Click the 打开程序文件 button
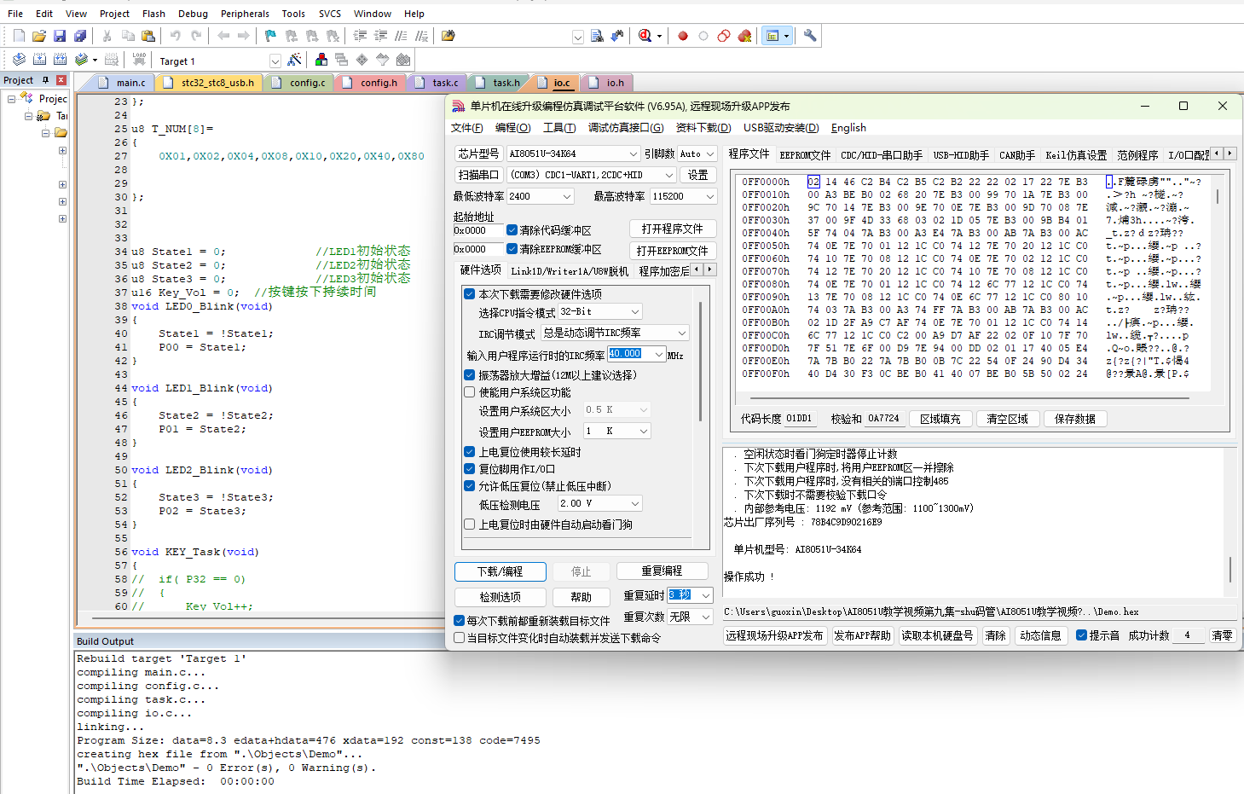This screenshot has width=1244, height=794. 673,229
